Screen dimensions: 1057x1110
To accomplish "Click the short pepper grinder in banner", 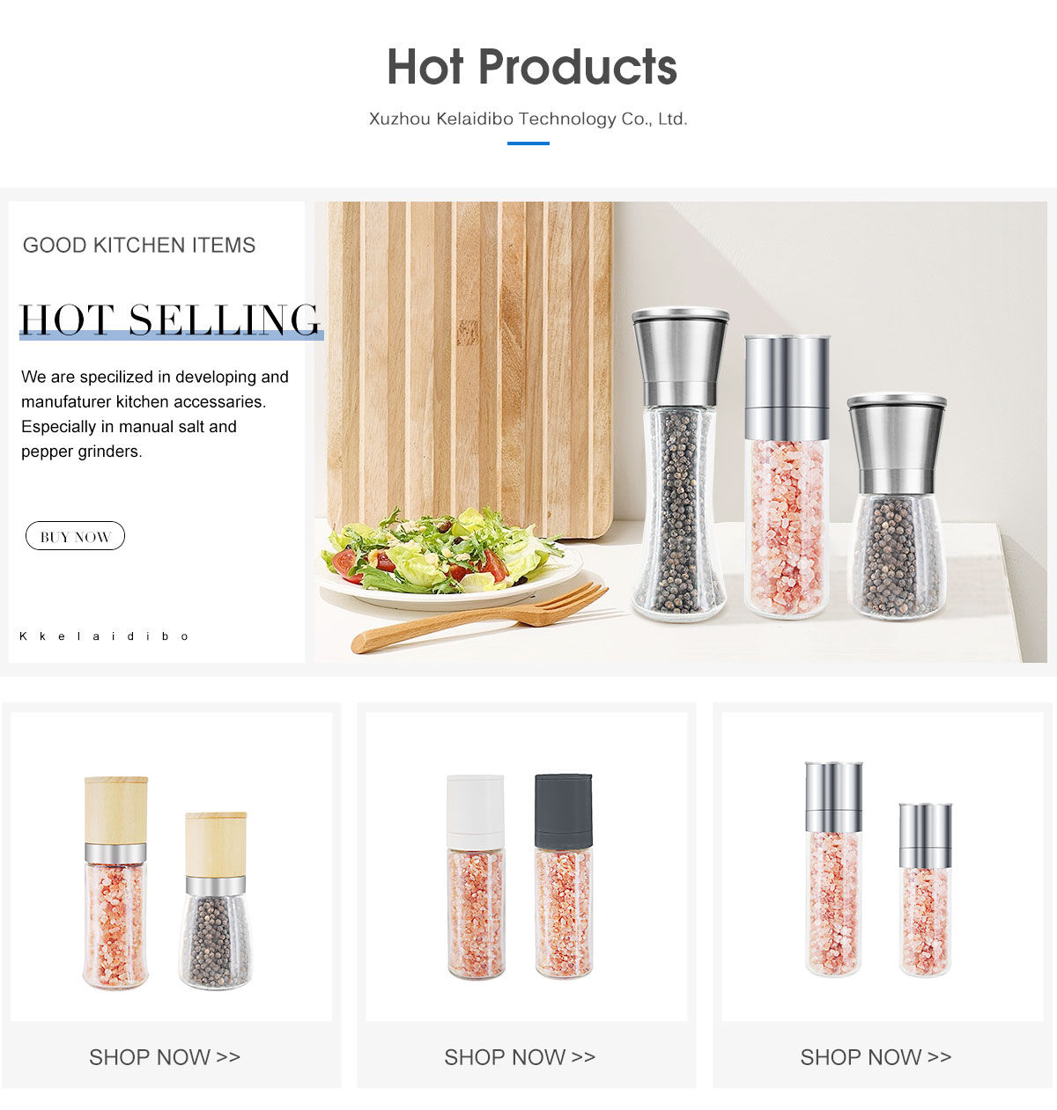I will [x=896, y=505].
